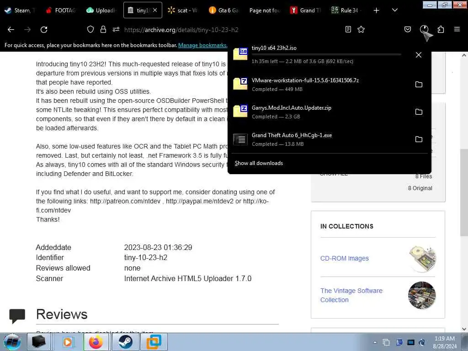This screenshot has height=351, width=468.
Task: Reload the current page
Action: 44,30
